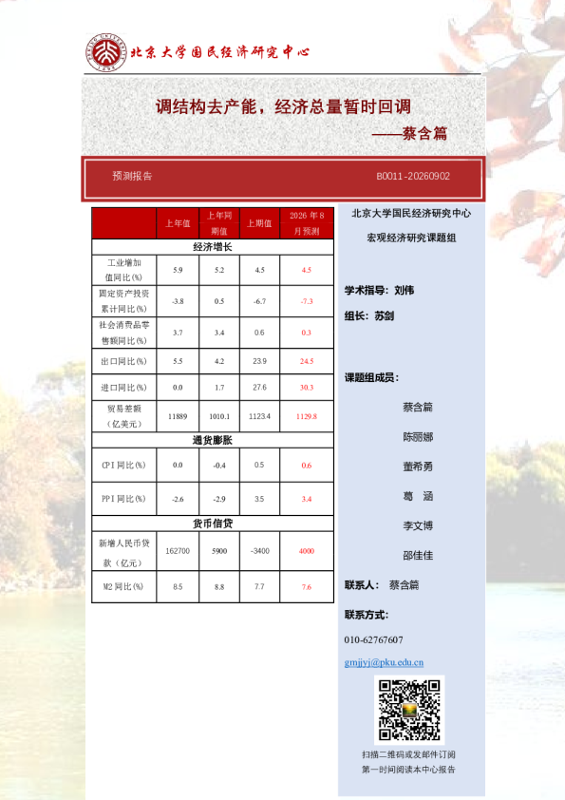Click the value 5.9 in the industrial row
Image resolution: width=565 pixels, height=800 pixels.
(178, 270)
